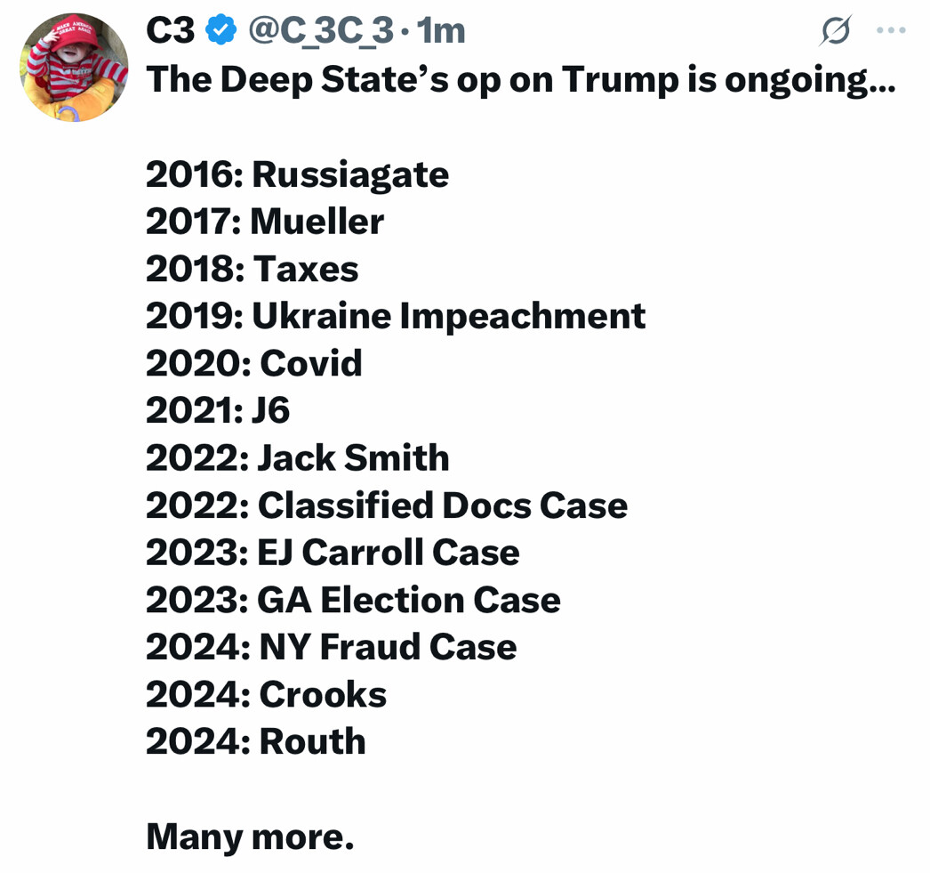The height and width of the screenshot is (873, 930).
Task: Click the '2023: GA Election Case' line
Action: (x=353, y=600)
